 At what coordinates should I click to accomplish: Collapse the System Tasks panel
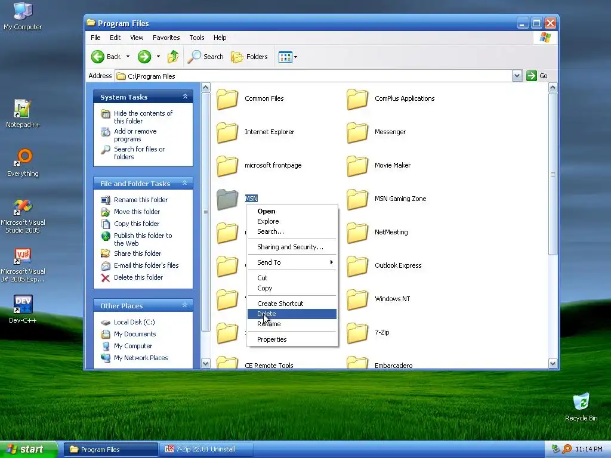coord(185,97)
